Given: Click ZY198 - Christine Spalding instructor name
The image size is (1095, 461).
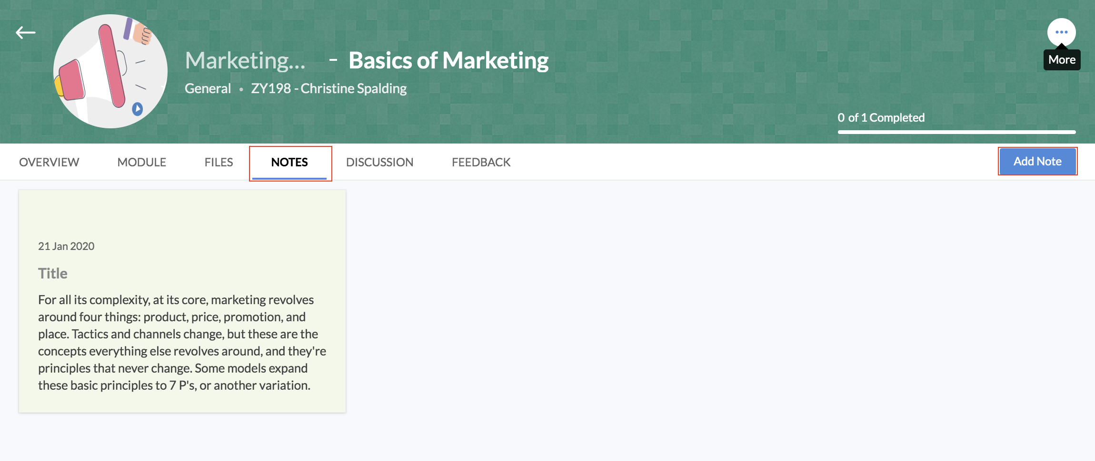Looking at the screenshot, I should 329,88.
